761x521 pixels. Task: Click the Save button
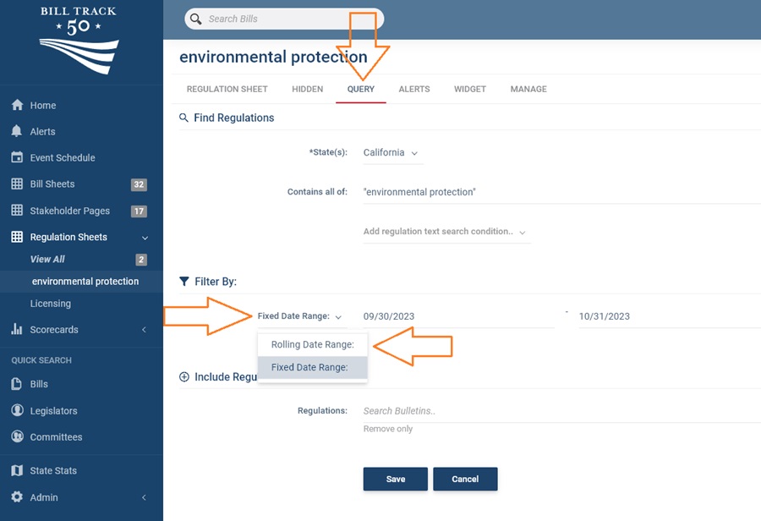tap(395, 479)
